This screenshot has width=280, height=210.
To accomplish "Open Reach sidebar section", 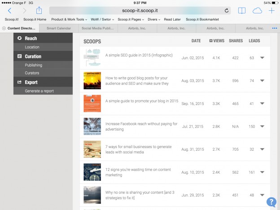I will point(43,38).
